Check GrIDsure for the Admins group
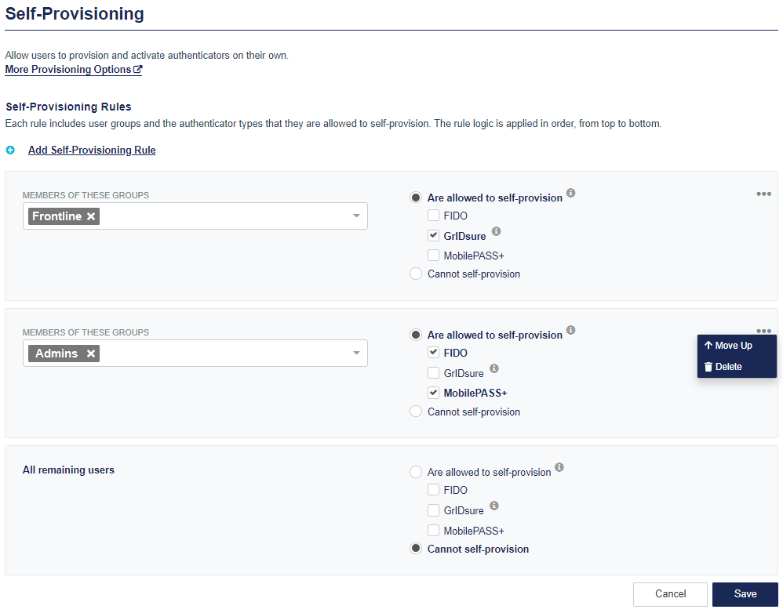 (x=433, y=373)
